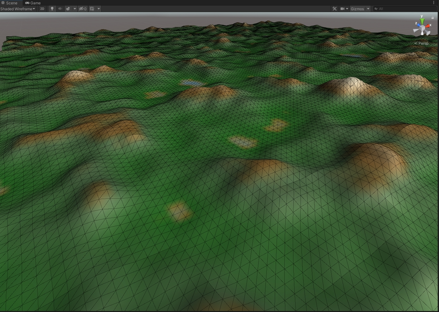Expand the Gizmos dropdown arrow

pos(368,9)
